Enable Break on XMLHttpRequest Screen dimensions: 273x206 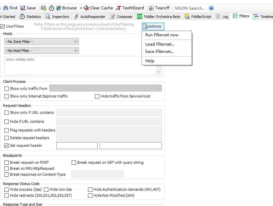(x=6, y=168)
